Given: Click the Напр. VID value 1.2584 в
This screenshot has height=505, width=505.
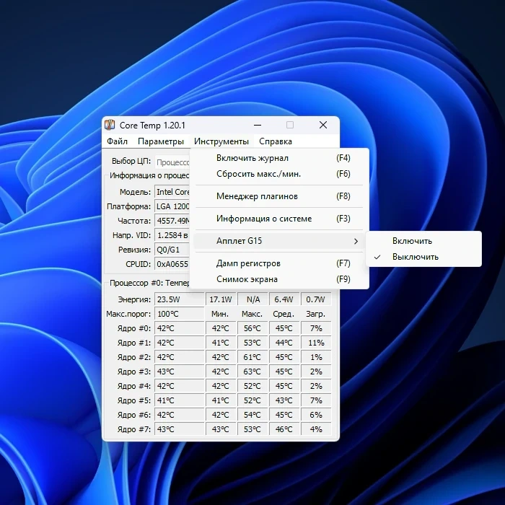Looking at the screenshot, I should pos(172,235).
